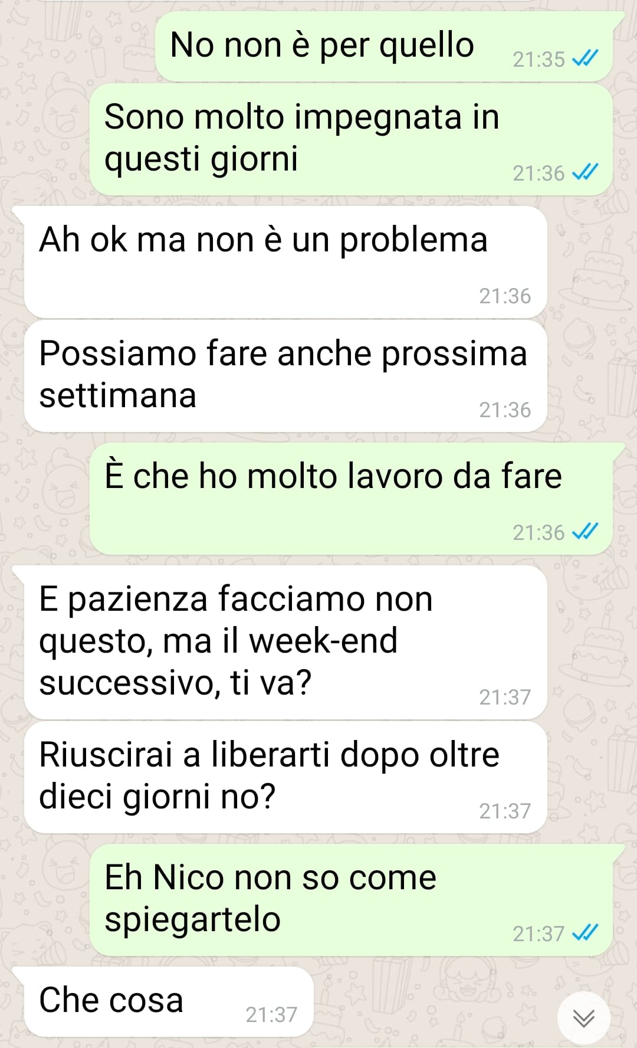637x1048 pixels.
Task: Tap the message 'Ah ok ma non è un problema'
Action: [285, 262]
